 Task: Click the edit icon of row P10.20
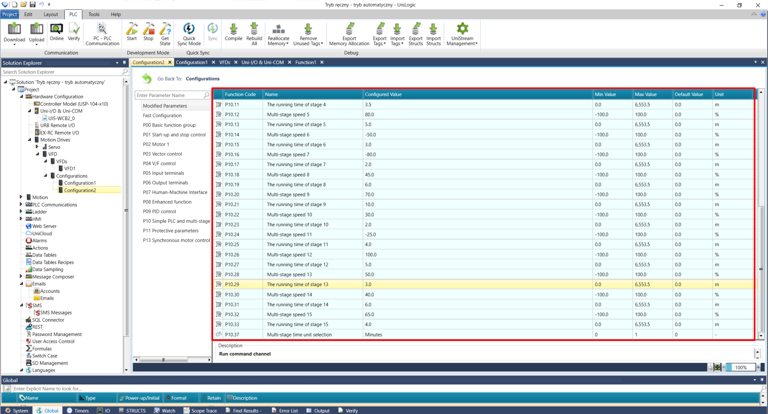pos(218,194)
